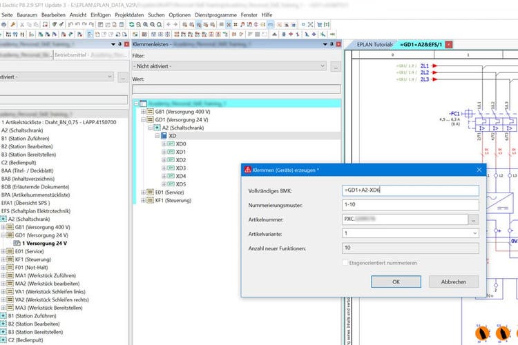Image resolution: width=518 pixels, height=345 pixels.
Task: Click the XD3 terminal icon
Action: point(171,168)
